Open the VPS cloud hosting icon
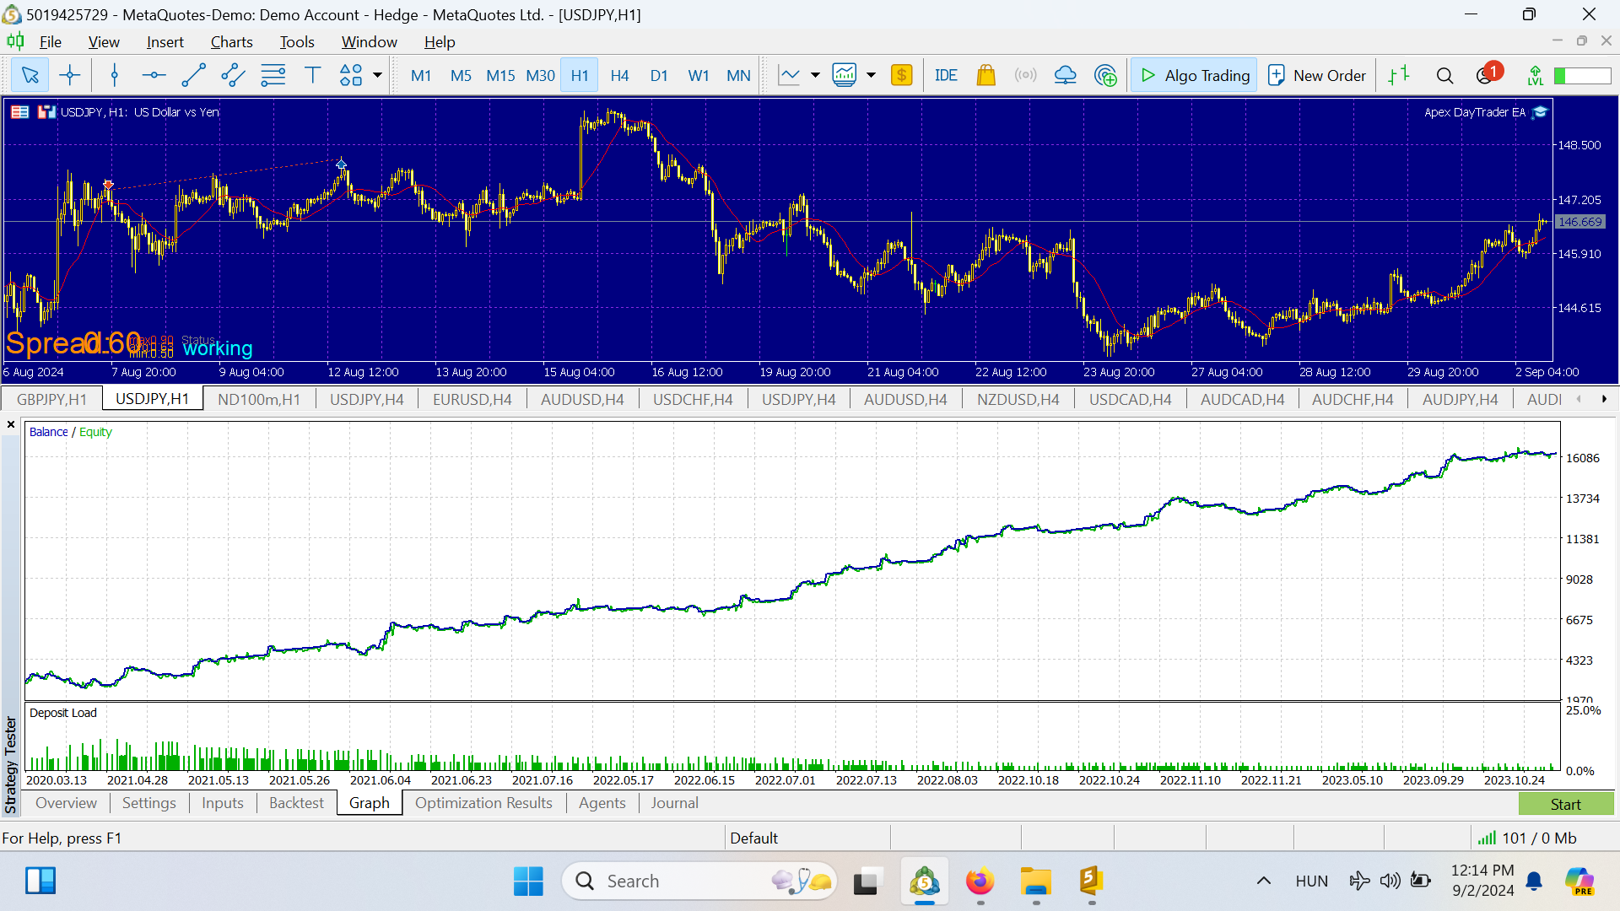The image size is (1620, 911). tap(1065, 76)
